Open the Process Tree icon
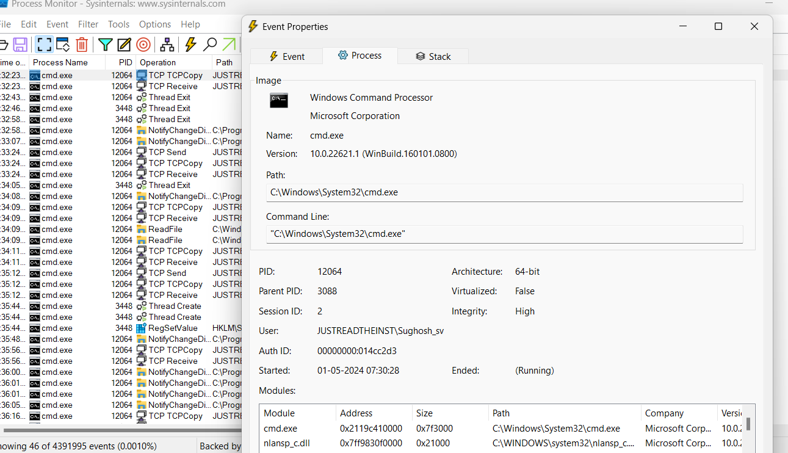788x453 pixels. point(167,45)
